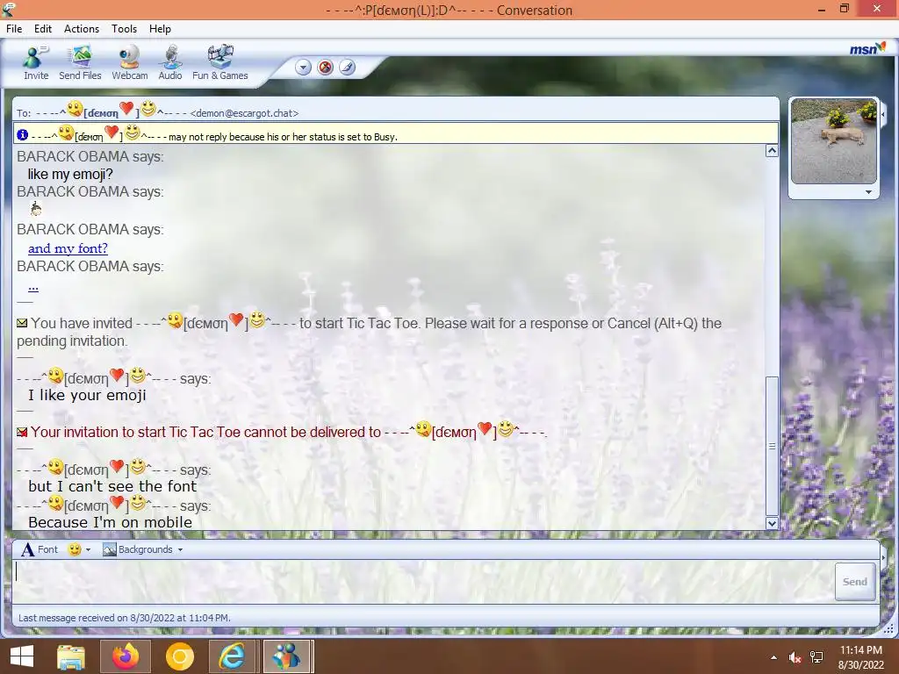899x674 pixels.
Task: Collapse the display picture side panel
Action: tap(883, 115)
